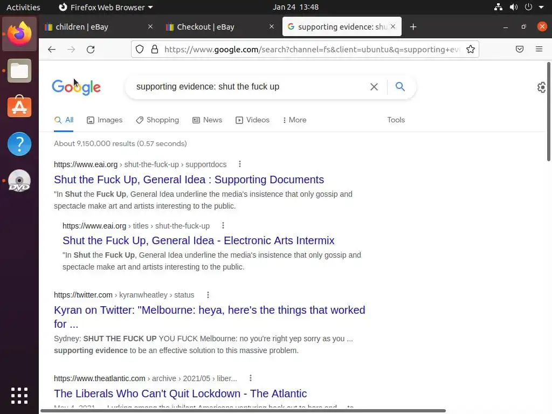
Task: Close the 'supporting evidence' Google tab
Action: point(393,26)
